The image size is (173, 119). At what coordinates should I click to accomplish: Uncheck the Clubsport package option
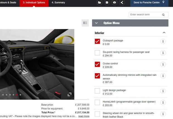pyautogui.click(x=97, y=42)
